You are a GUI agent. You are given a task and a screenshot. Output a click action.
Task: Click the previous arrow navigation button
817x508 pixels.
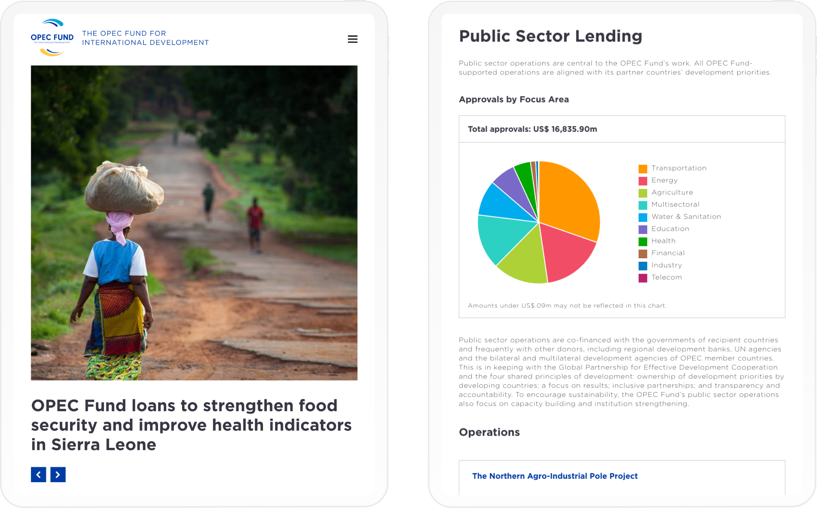[x=39, y=474]
